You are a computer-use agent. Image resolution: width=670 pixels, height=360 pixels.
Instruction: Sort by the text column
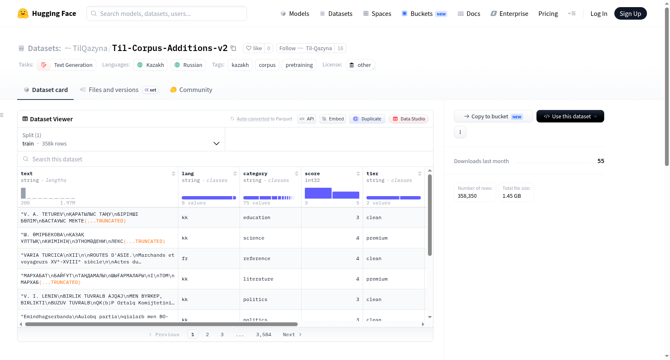point(173,174)
